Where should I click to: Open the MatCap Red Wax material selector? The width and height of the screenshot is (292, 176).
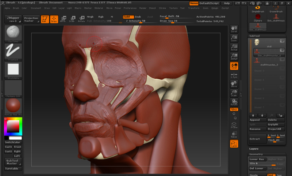click(13, 107)
